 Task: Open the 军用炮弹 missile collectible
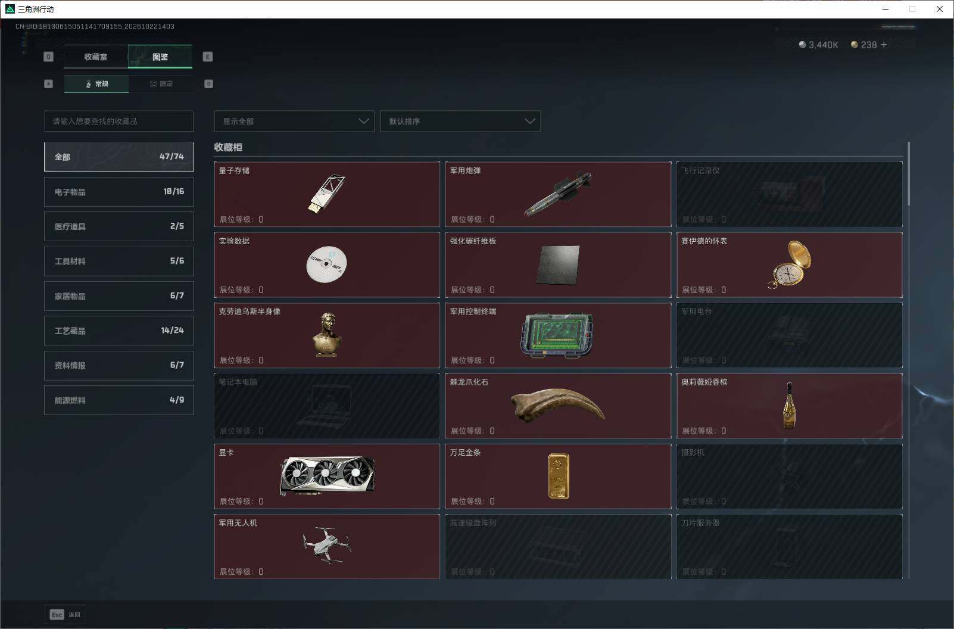pos(558,194)
